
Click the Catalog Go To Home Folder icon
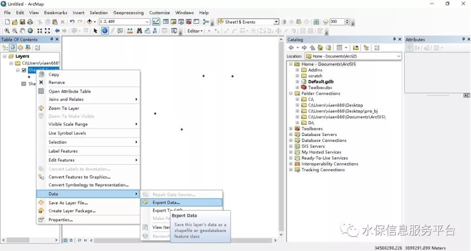click(321, 48)
